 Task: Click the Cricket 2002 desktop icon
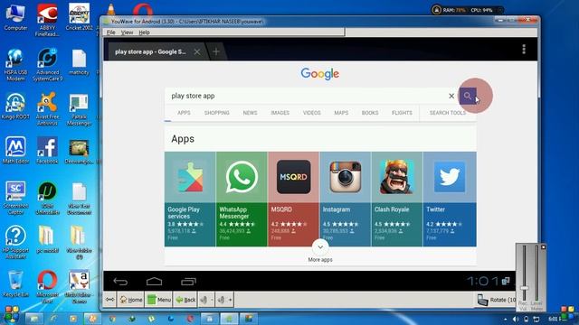pos(79,17)
